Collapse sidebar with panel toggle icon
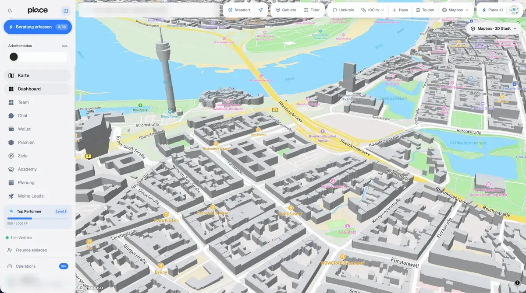This screenshot has height=293, width=526. point(66,10)
